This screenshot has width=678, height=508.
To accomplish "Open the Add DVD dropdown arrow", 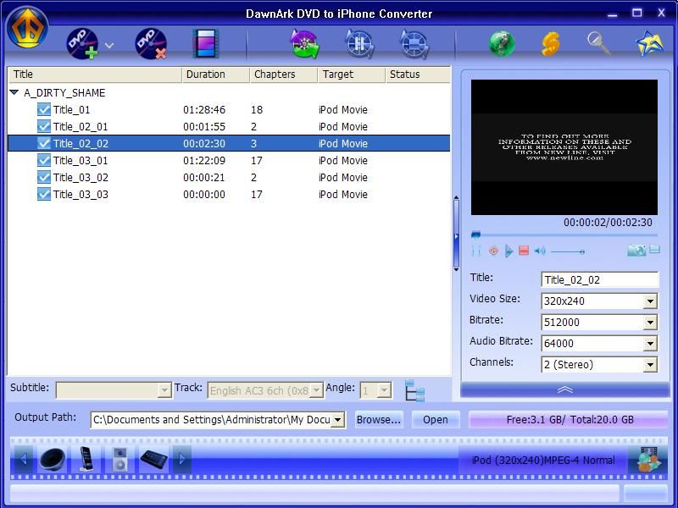I will pos(109,45).
